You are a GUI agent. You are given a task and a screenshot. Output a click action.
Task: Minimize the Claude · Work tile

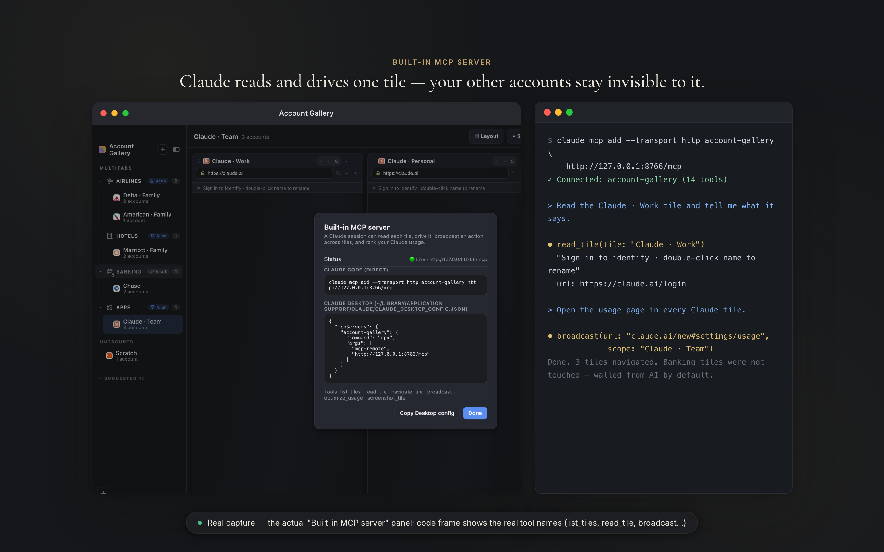pyautogui.click(x=346, y=173)
